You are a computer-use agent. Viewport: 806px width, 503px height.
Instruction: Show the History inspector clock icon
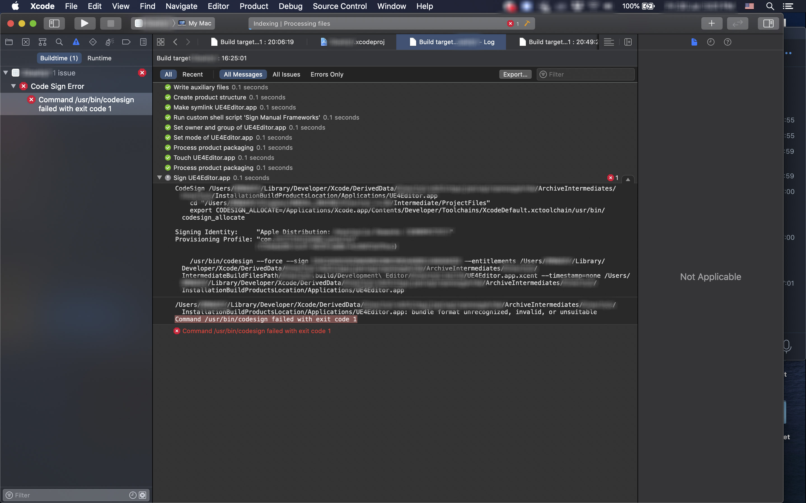(x=711, y=42)
